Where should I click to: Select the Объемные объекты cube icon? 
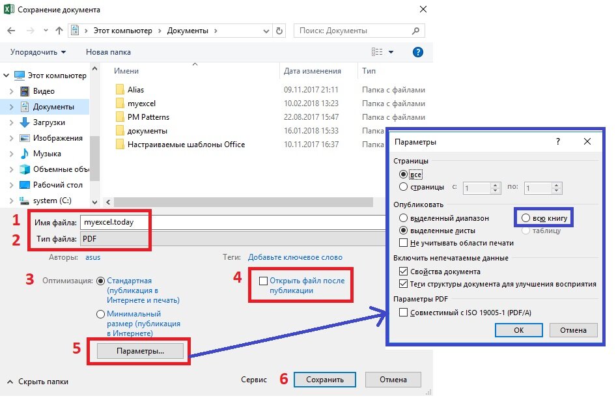click(x=24, y=169)
